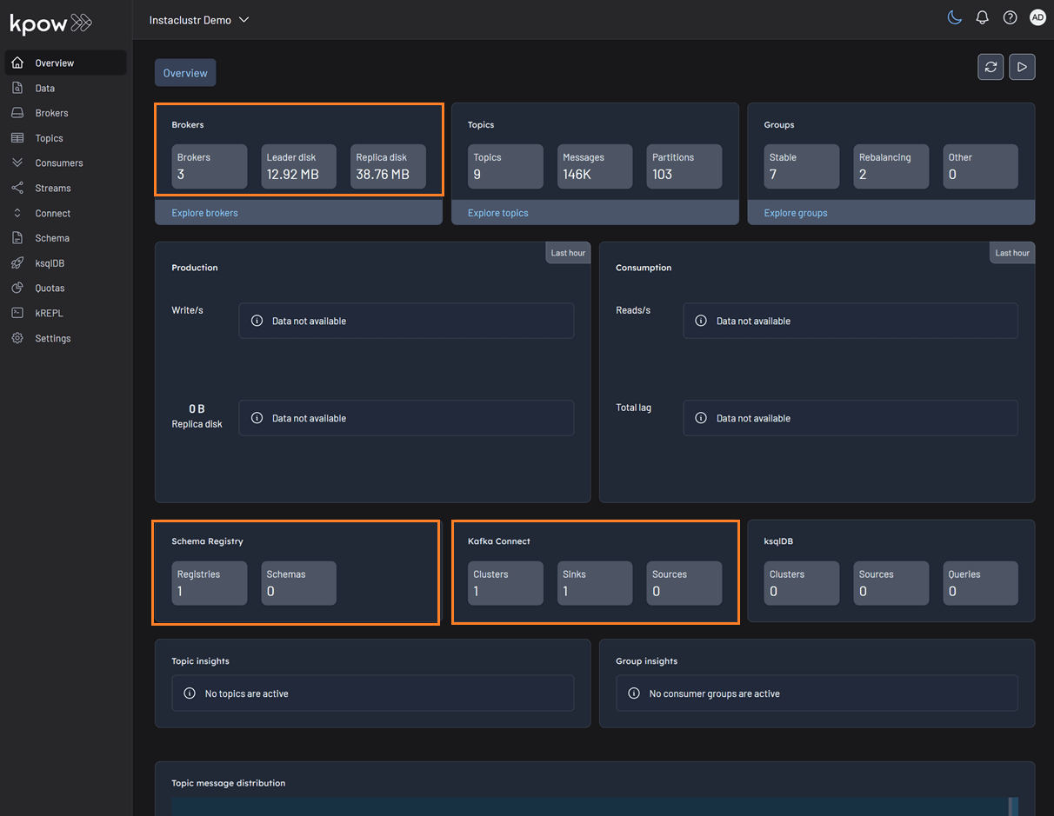
Task: Click info icon in Replica disk data box
Action: click(257, 418)
